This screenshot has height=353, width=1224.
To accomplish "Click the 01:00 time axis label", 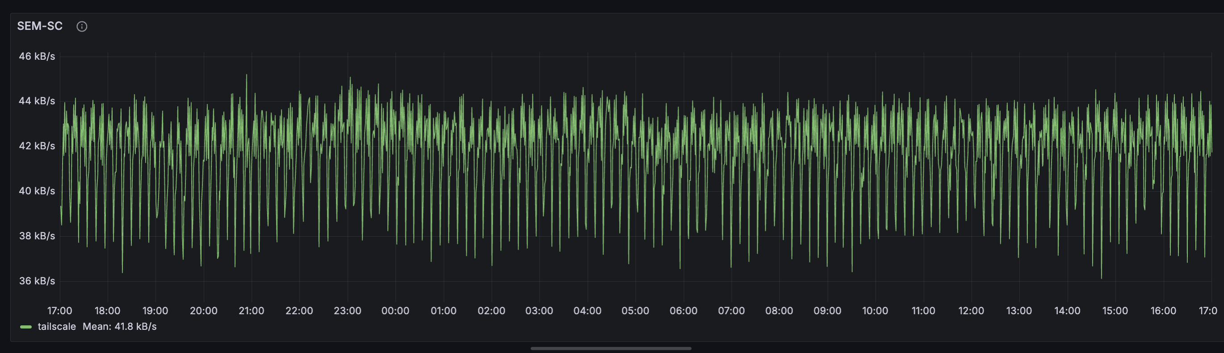I will coord(444,311).
